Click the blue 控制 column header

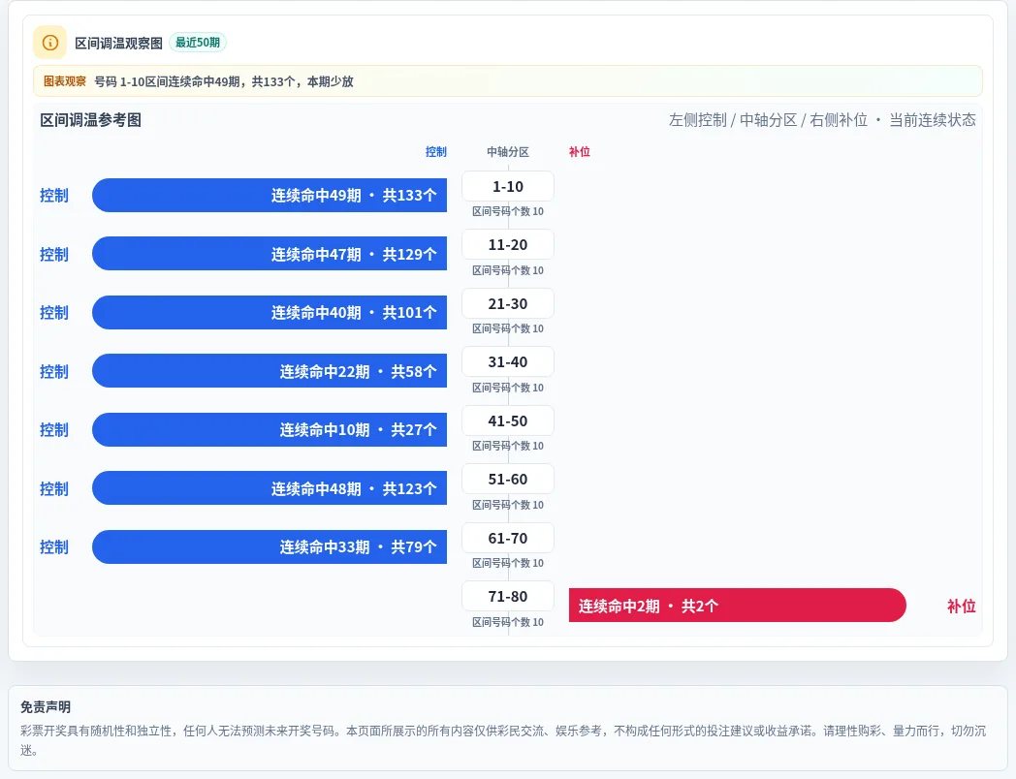(x=436, y=151)
